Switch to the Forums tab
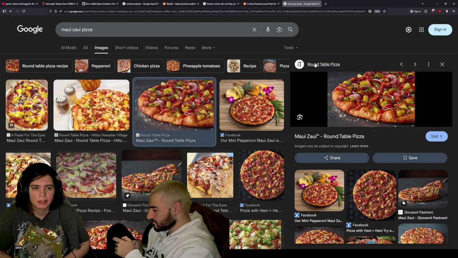The image size is (458, 258). point(171,48)
